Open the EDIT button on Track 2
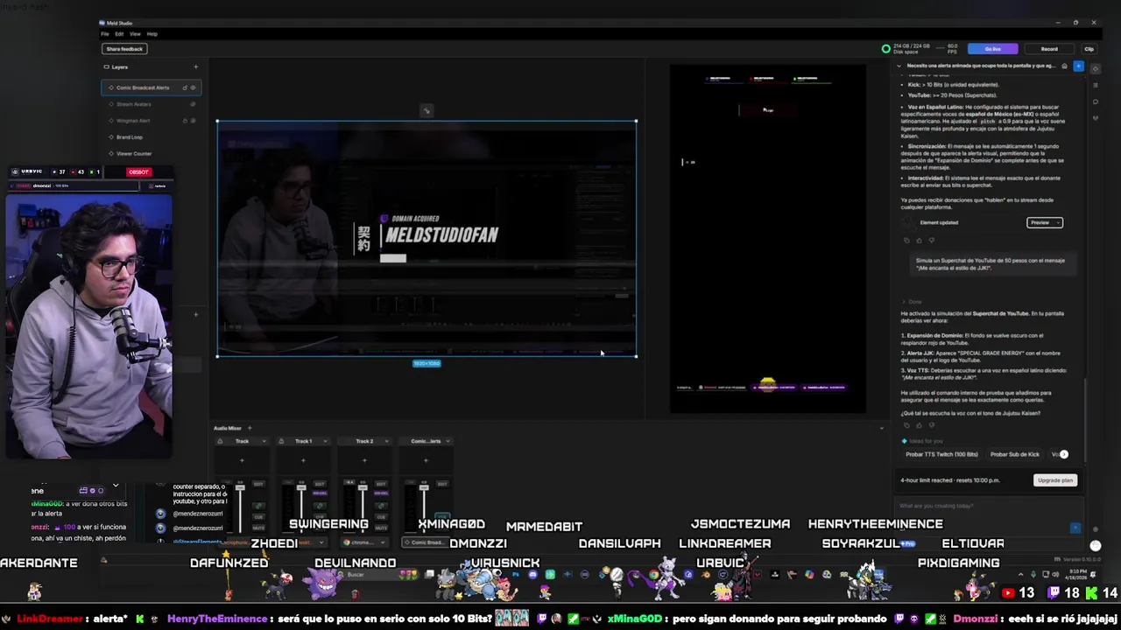1121x630 pixels. tap(381, 484)
